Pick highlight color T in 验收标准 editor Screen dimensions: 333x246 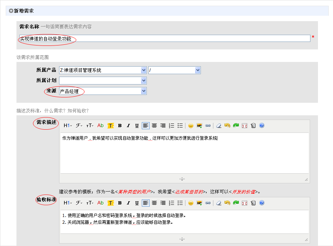tap(110, 203)
